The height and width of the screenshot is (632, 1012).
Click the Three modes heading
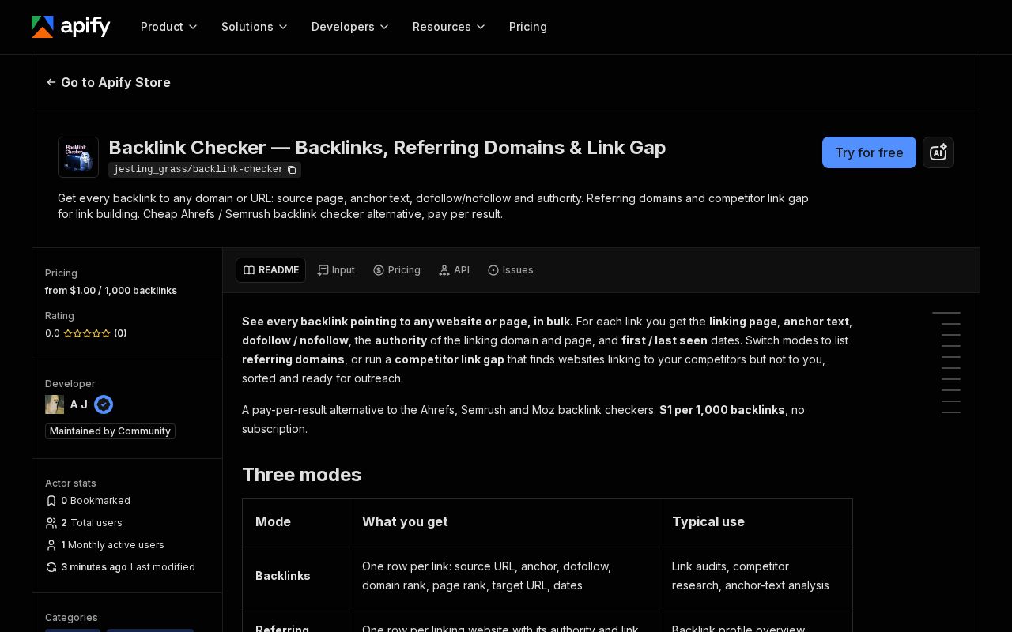coord(301,475)
